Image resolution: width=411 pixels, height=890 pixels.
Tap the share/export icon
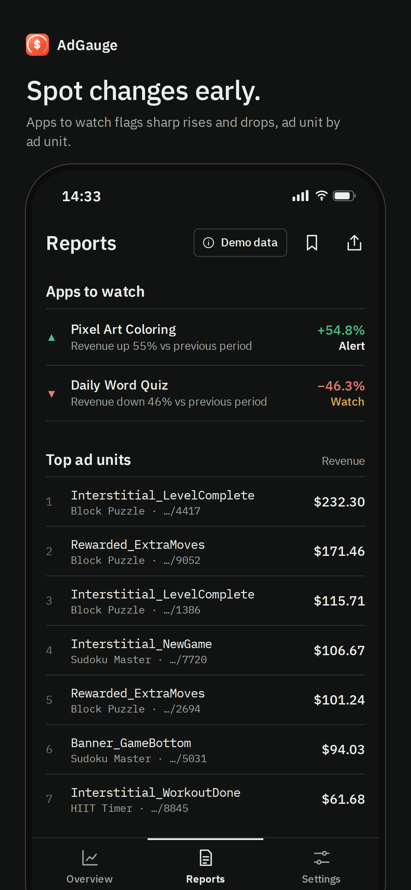point(354,243)
